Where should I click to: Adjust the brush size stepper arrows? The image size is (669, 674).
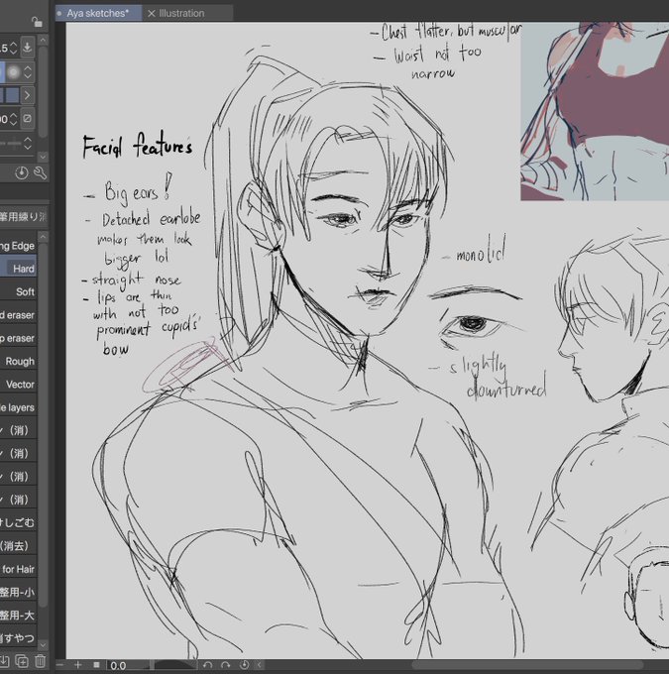pos(14,48)
